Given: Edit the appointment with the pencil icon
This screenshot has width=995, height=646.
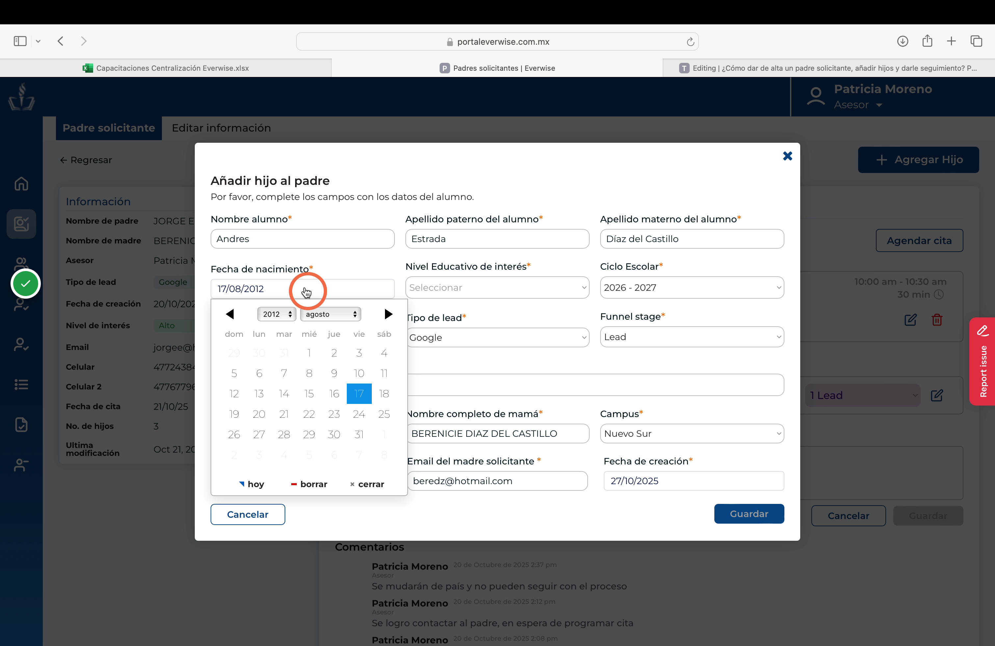Looking at the screenshot, I should [x=910, y=320].
